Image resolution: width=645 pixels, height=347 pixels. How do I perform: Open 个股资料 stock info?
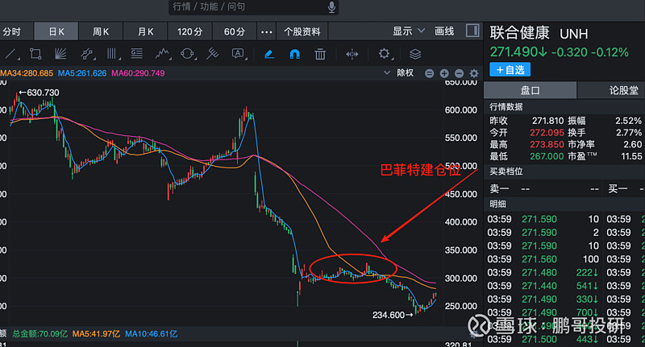[x=302, y=31]
